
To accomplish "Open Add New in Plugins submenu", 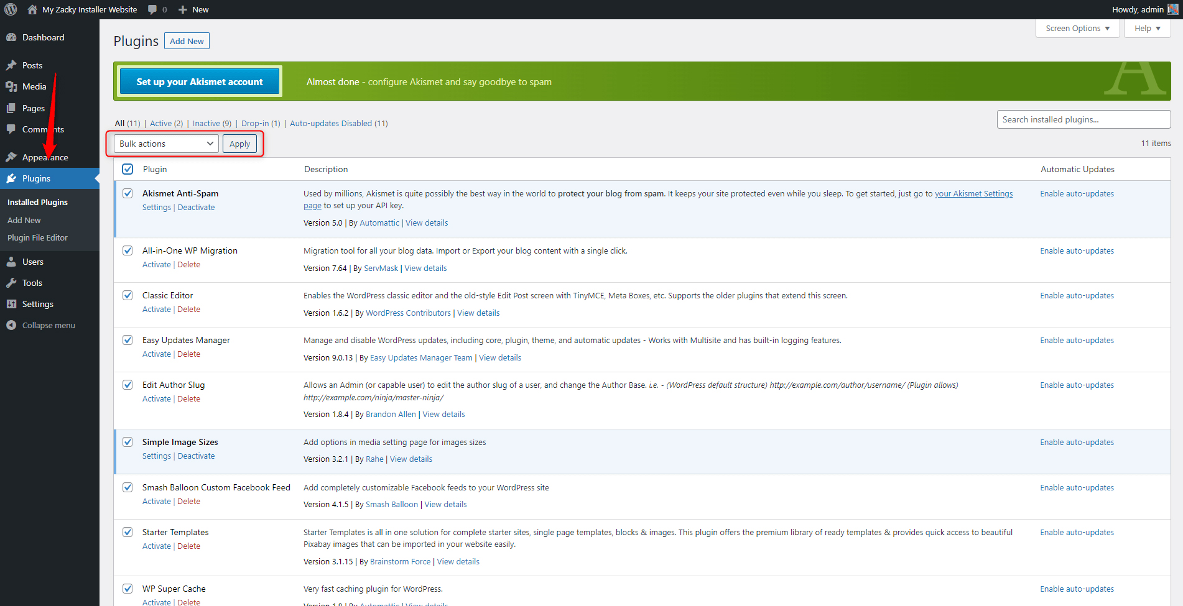I will coord(24,220).
